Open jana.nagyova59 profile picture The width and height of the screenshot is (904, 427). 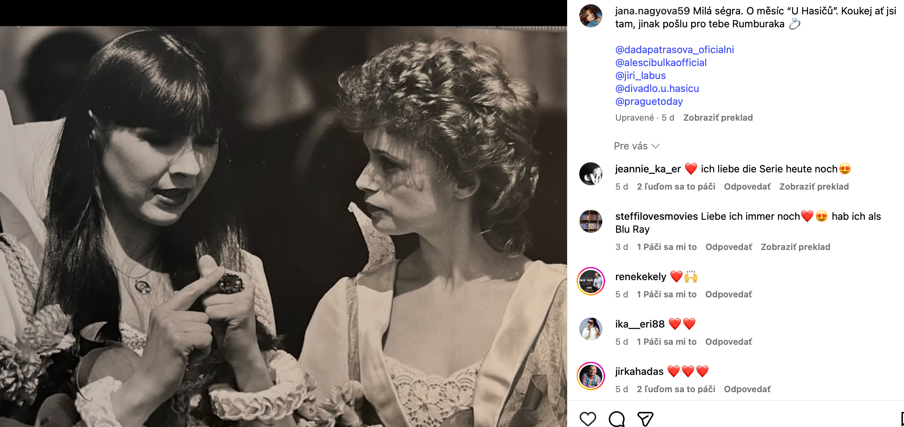pos(590,16)
